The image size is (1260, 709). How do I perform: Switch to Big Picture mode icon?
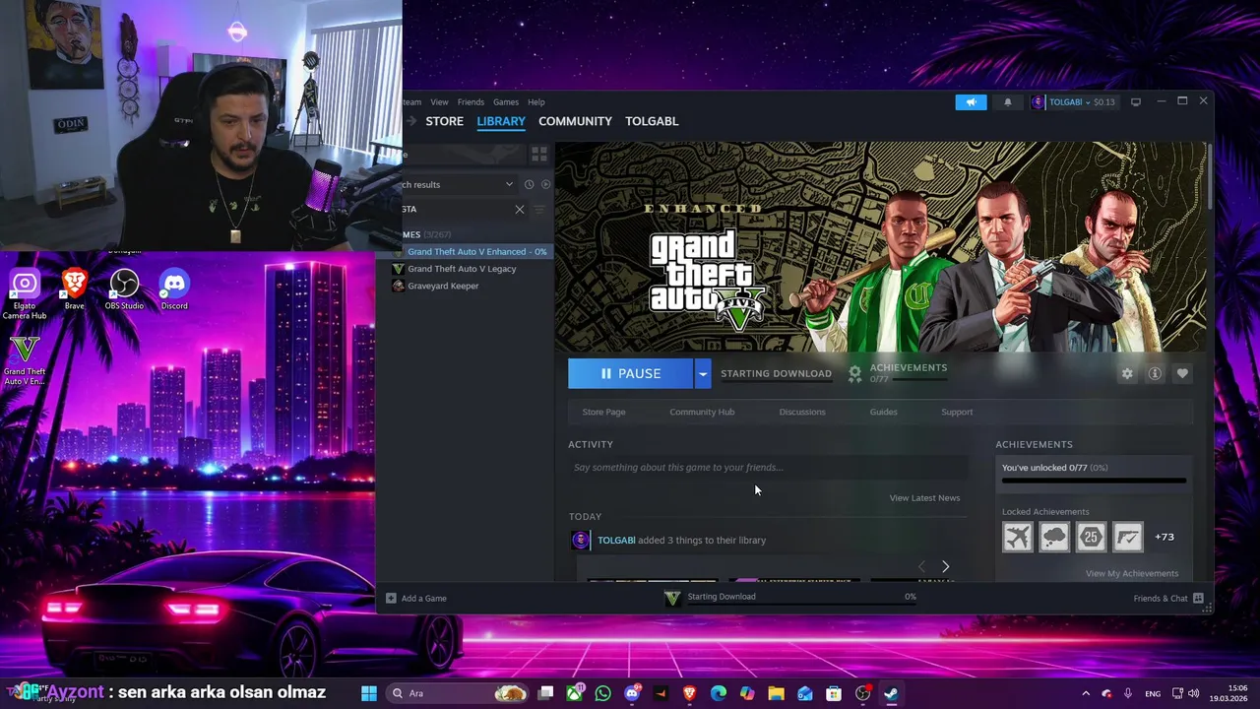[1135, 101]
